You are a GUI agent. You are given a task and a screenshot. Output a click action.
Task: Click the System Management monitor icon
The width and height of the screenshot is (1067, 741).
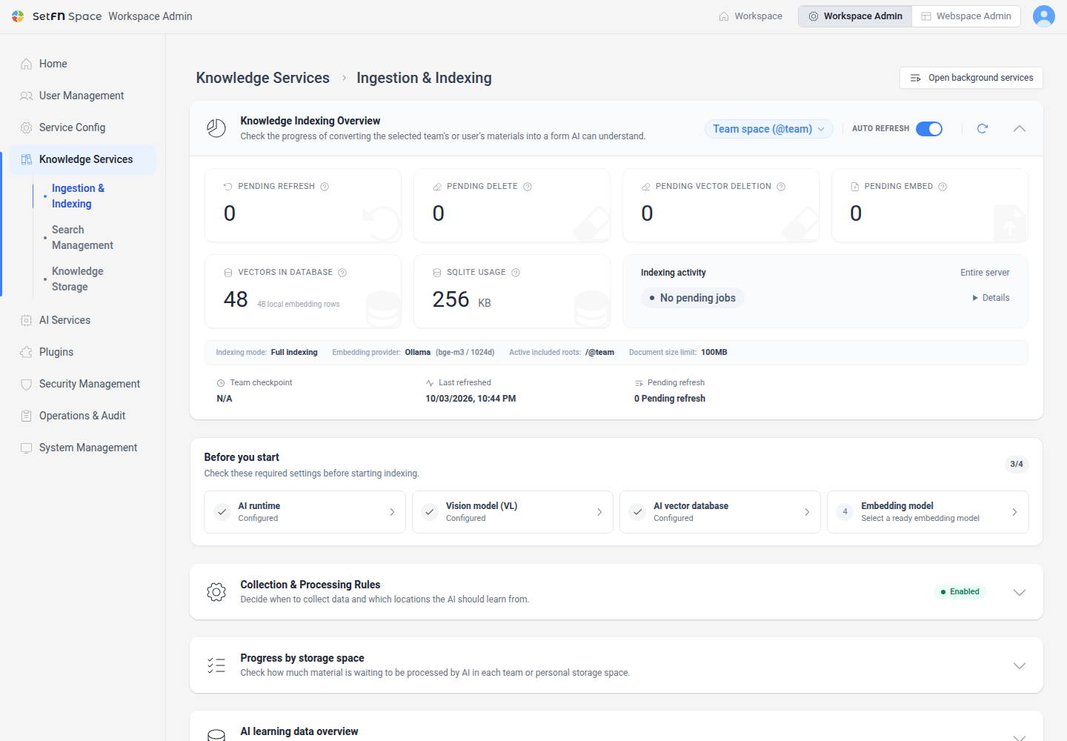27,448
